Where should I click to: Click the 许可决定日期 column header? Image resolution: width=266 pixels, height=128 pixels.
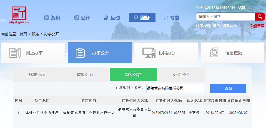215,101
